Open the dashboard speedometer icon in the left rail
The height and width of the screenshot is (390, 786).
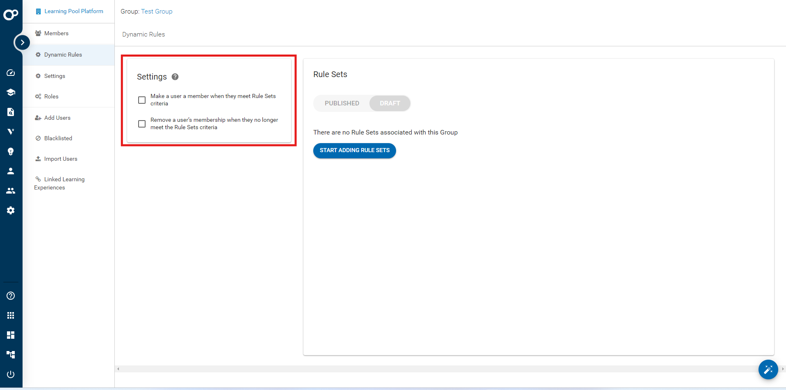click(11, 73)
